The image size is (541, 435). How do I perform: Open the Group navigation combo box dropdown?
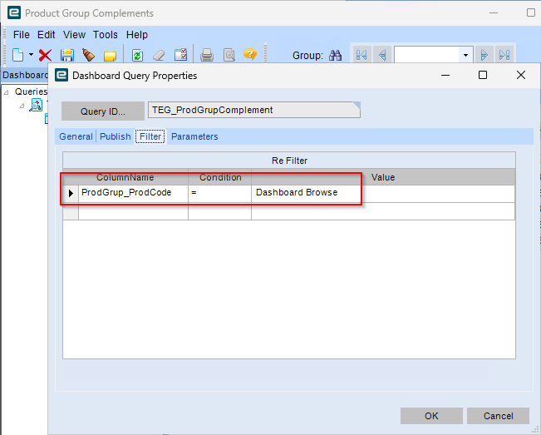[465, 55]
